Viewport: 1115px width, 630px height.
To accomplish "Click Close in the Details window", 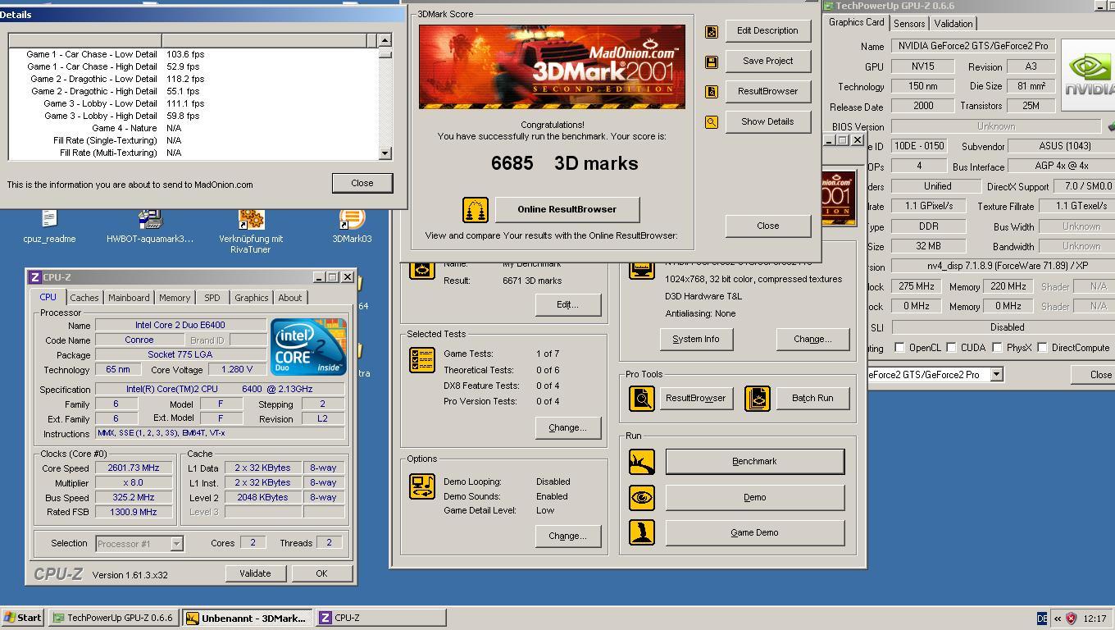I will [362, 184].
